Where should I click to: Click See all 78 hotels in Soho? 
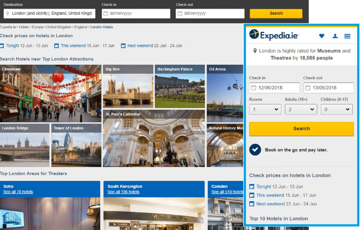pos(18,192)
